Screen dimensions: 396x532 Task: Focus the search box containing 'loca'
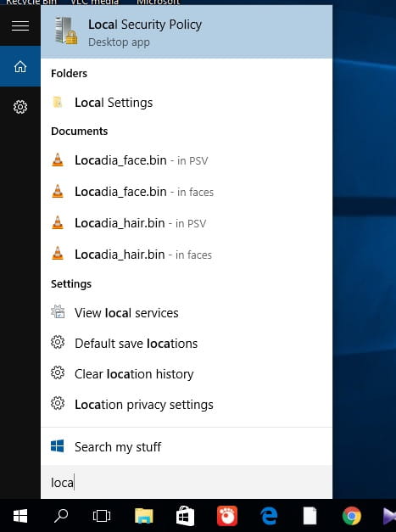[x=187, y=482]
